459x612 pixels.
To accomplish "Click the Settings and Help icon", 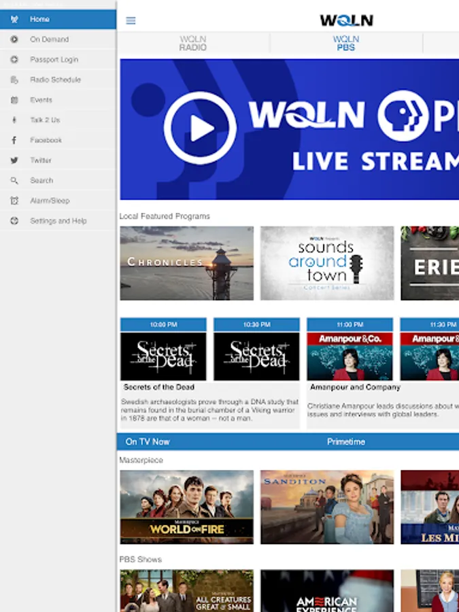I will pyautogui.click(x=14, y=221).
